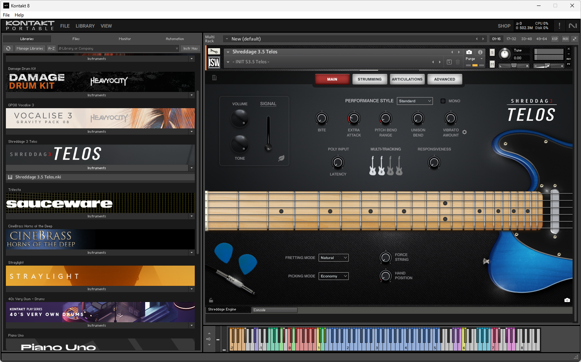Click the Native Instruments logo icon
The height and width of the screenshot is (362, 581).
573,26
